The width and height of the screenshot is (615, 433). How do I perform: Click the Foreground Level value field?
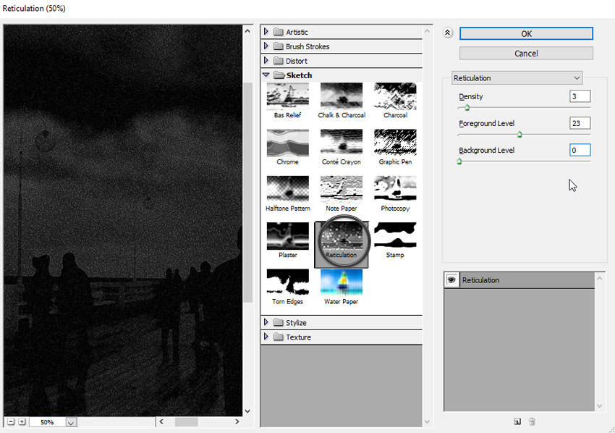pyautogui.click(x=580, y=123)
